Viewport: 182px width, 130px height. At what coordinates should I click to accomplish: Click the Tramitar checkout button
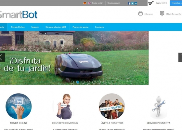point(176,3)
